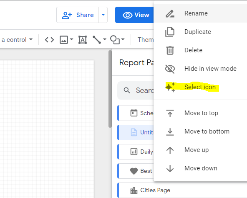Choose Move down menu entry
This screenshot has width=247, height=198.
click(200, 168)
